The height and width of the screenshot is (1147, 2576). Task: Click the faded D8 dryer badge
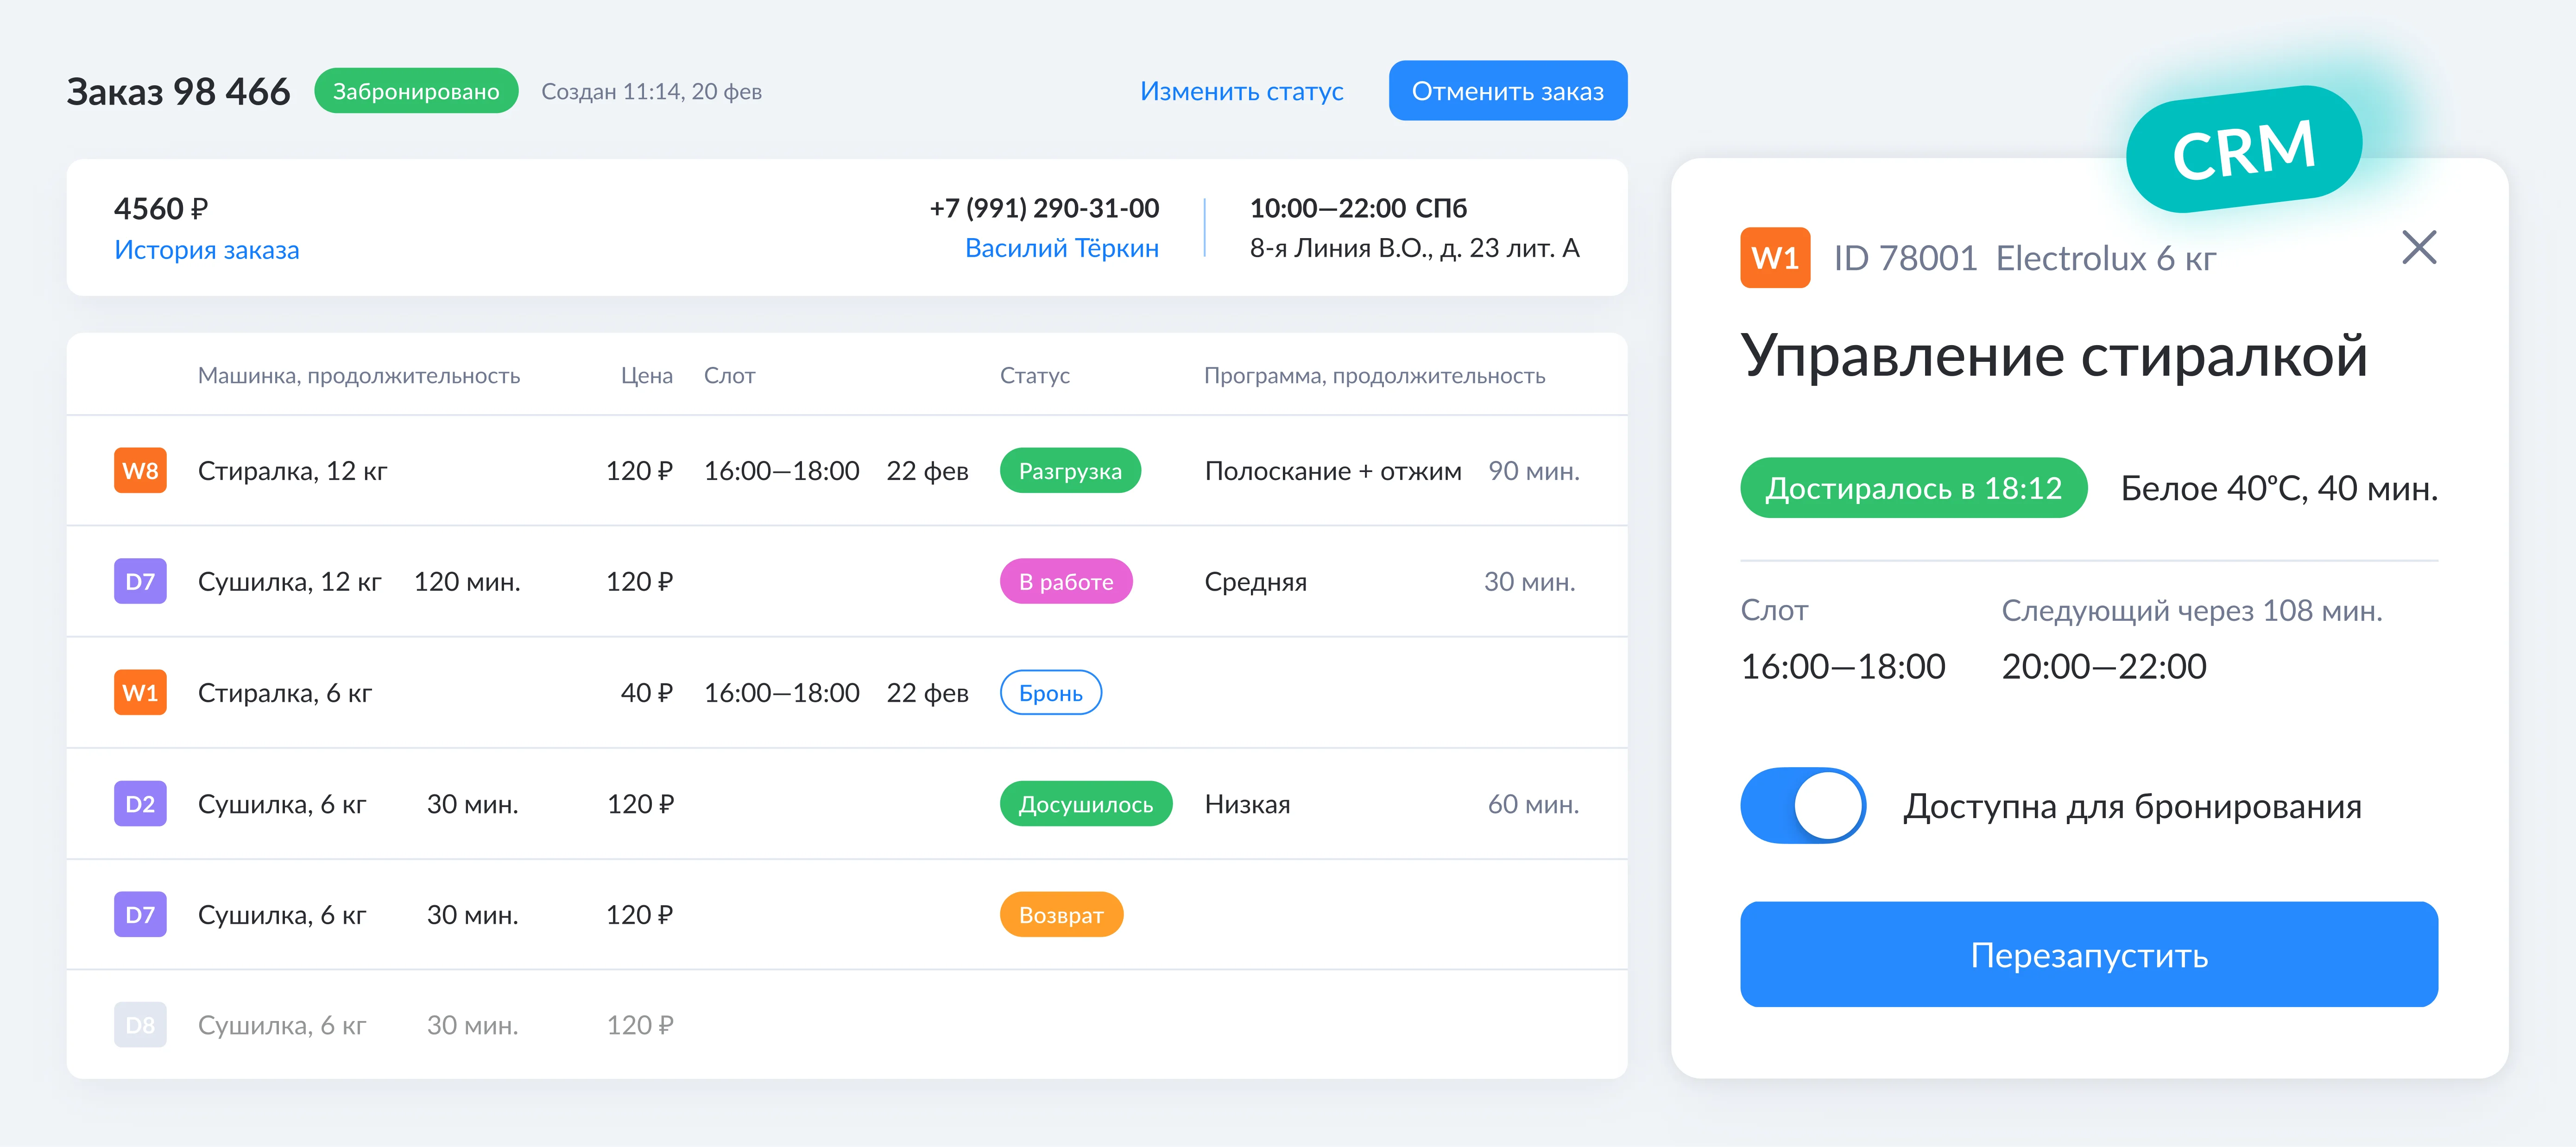140,1025
